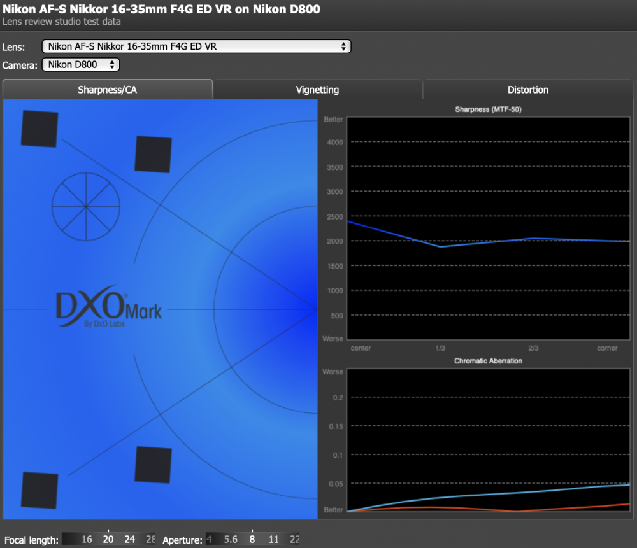This screenshot has height=548, width=637.
Task: Click the "Aperture:" label
Action: pyautogui.click(x=182, y=540)
